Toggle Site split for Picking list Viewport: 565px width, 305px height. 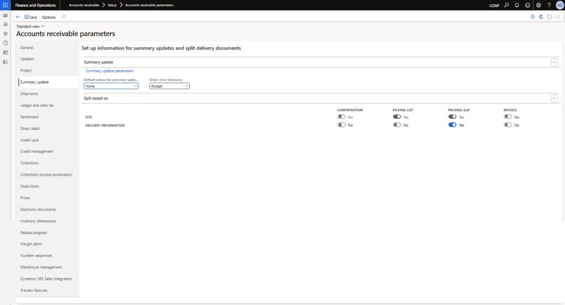click(x=397, y=117)
